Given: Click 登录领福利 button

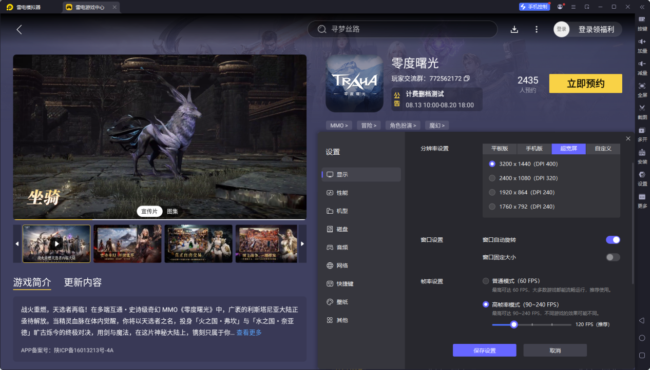Looking at the screenshot, I should point(596,29).
